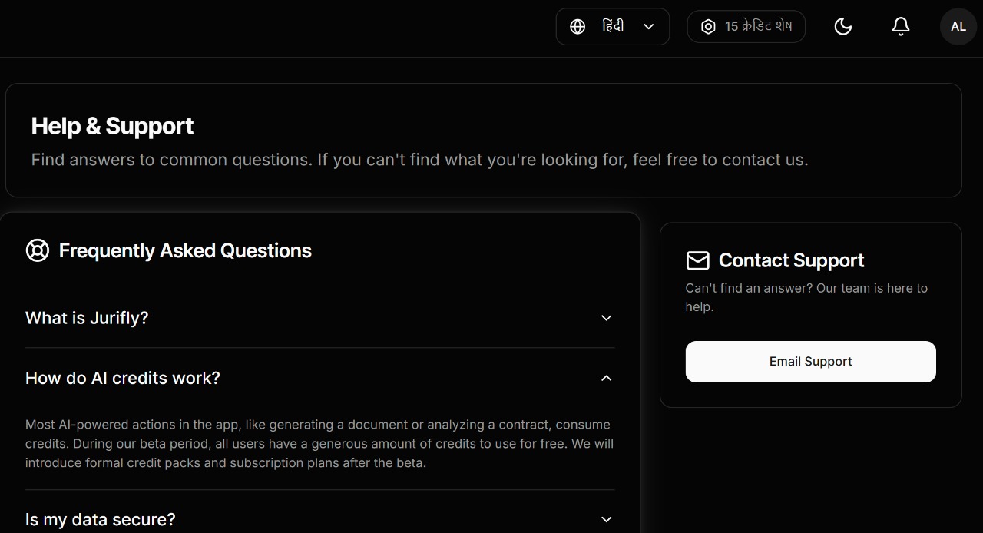Open the AL user avatar menu
This screenshot has width=983, height=533.
pyautogui.click(x=958, y=27)
